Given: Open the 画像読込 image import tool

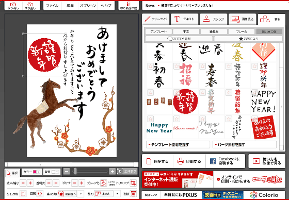Looking at the screenshot, I should coord(243,19).
